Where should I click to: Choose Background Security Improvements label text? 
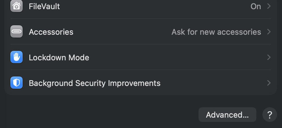point(95,83)
